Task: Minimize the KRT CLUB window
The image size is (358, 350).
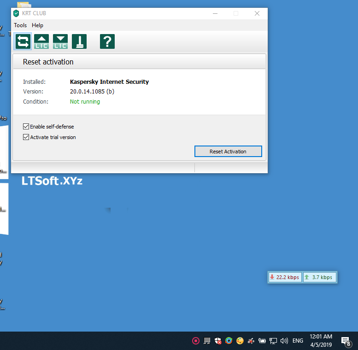Action: [x=215, y=13]
